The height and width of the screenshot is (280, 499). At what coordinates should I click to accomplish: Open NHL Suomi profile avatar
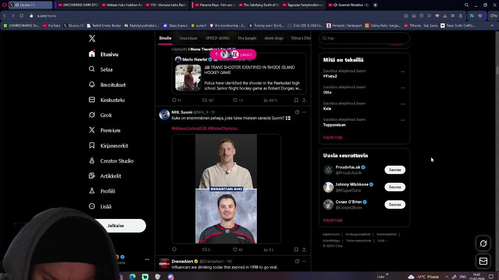coord(165,114)
